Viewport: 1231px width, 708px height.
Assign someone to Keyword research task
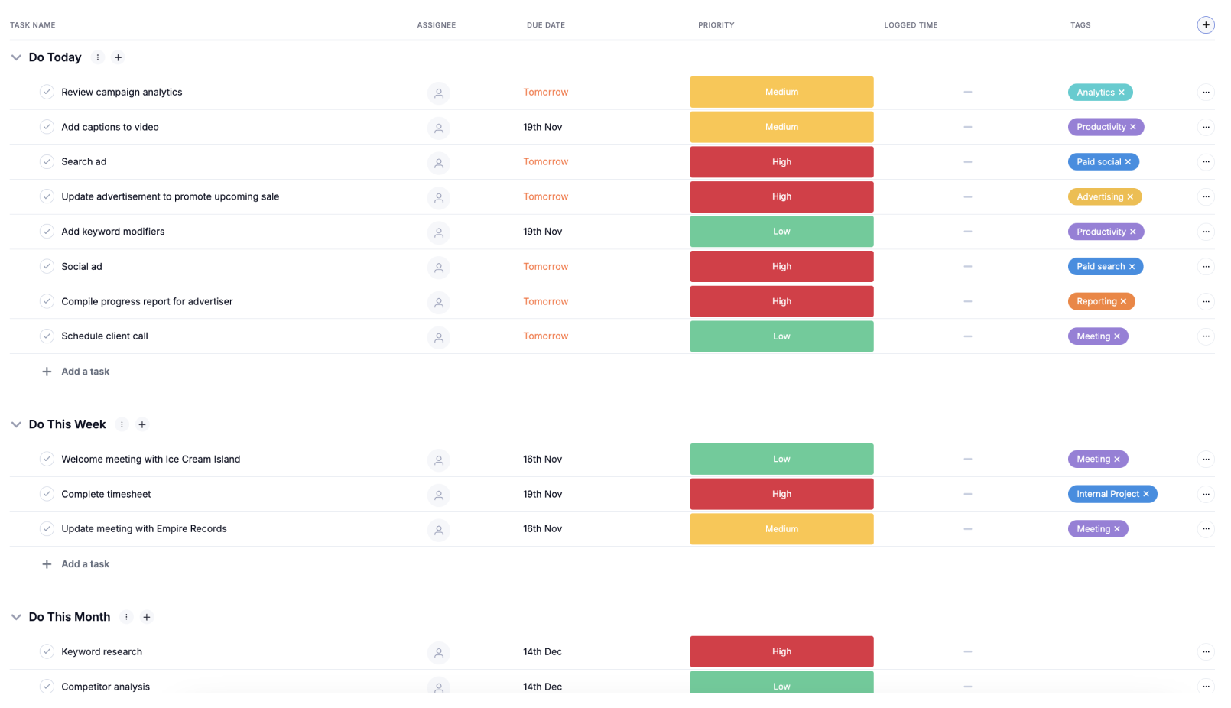click(x=438, y=653)
